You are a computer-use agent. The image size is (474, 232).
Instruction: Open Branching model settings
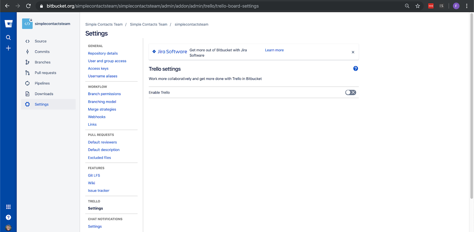coord(102,102)
